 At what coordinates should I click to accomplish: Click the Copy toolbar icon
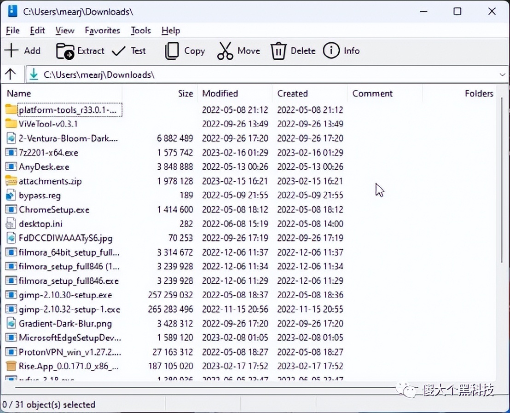[172, 51]
